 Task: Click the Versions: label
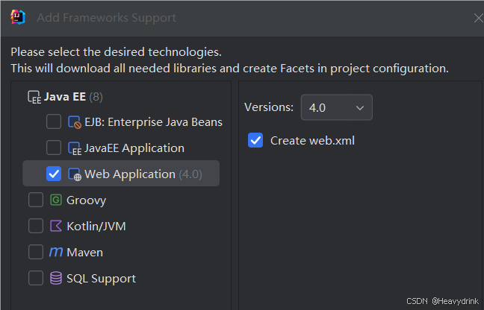(269, 107)
